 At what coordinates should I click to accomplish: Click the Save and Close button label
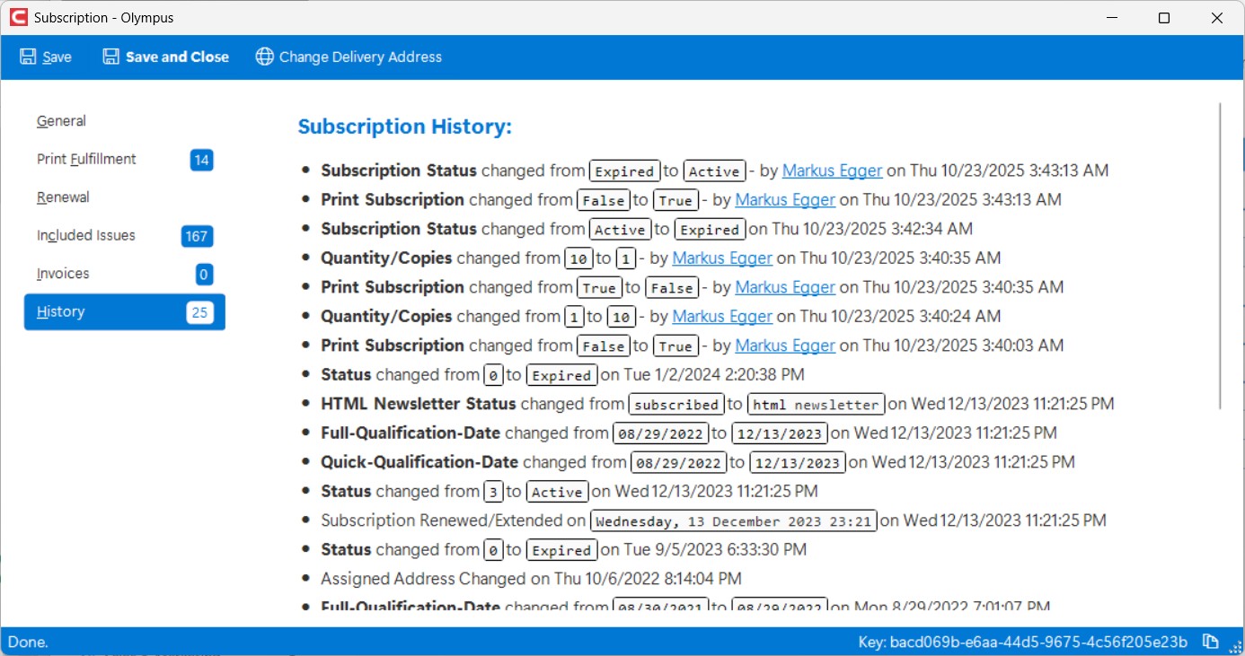tap(177, 57)
